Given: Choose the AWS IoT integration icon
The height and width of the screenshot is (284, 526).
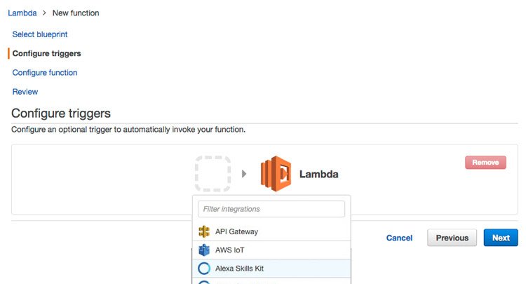Looking at the screenshot, I should [204, 250].
